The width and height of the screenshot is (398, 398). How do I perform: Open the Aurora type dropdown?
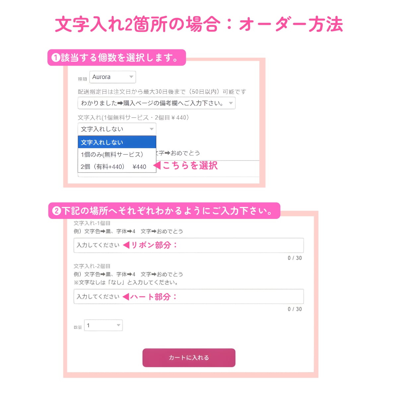[112, 77]
